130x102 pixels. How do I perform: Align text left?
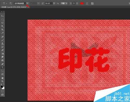[71, 3]
